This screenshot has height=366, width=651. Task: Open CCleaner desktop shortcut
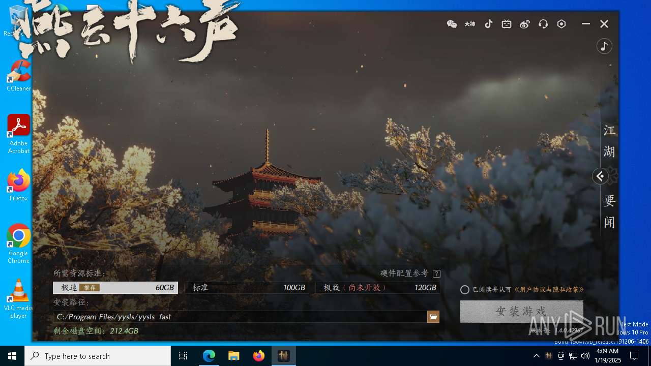(x=18, y=76)
